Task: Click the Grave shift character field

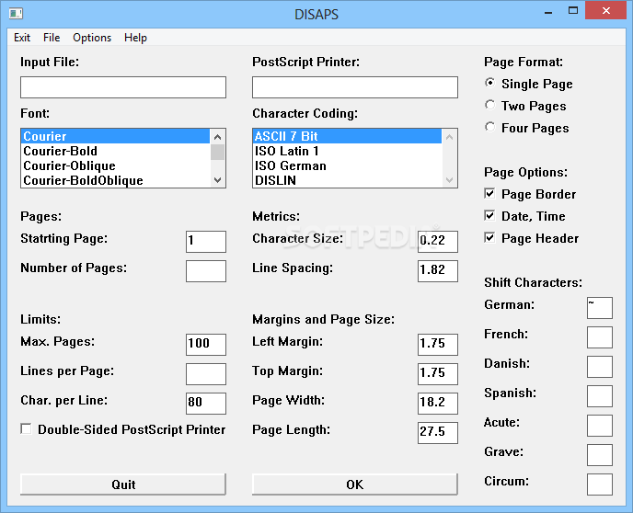Action: [x=600, y=455]
